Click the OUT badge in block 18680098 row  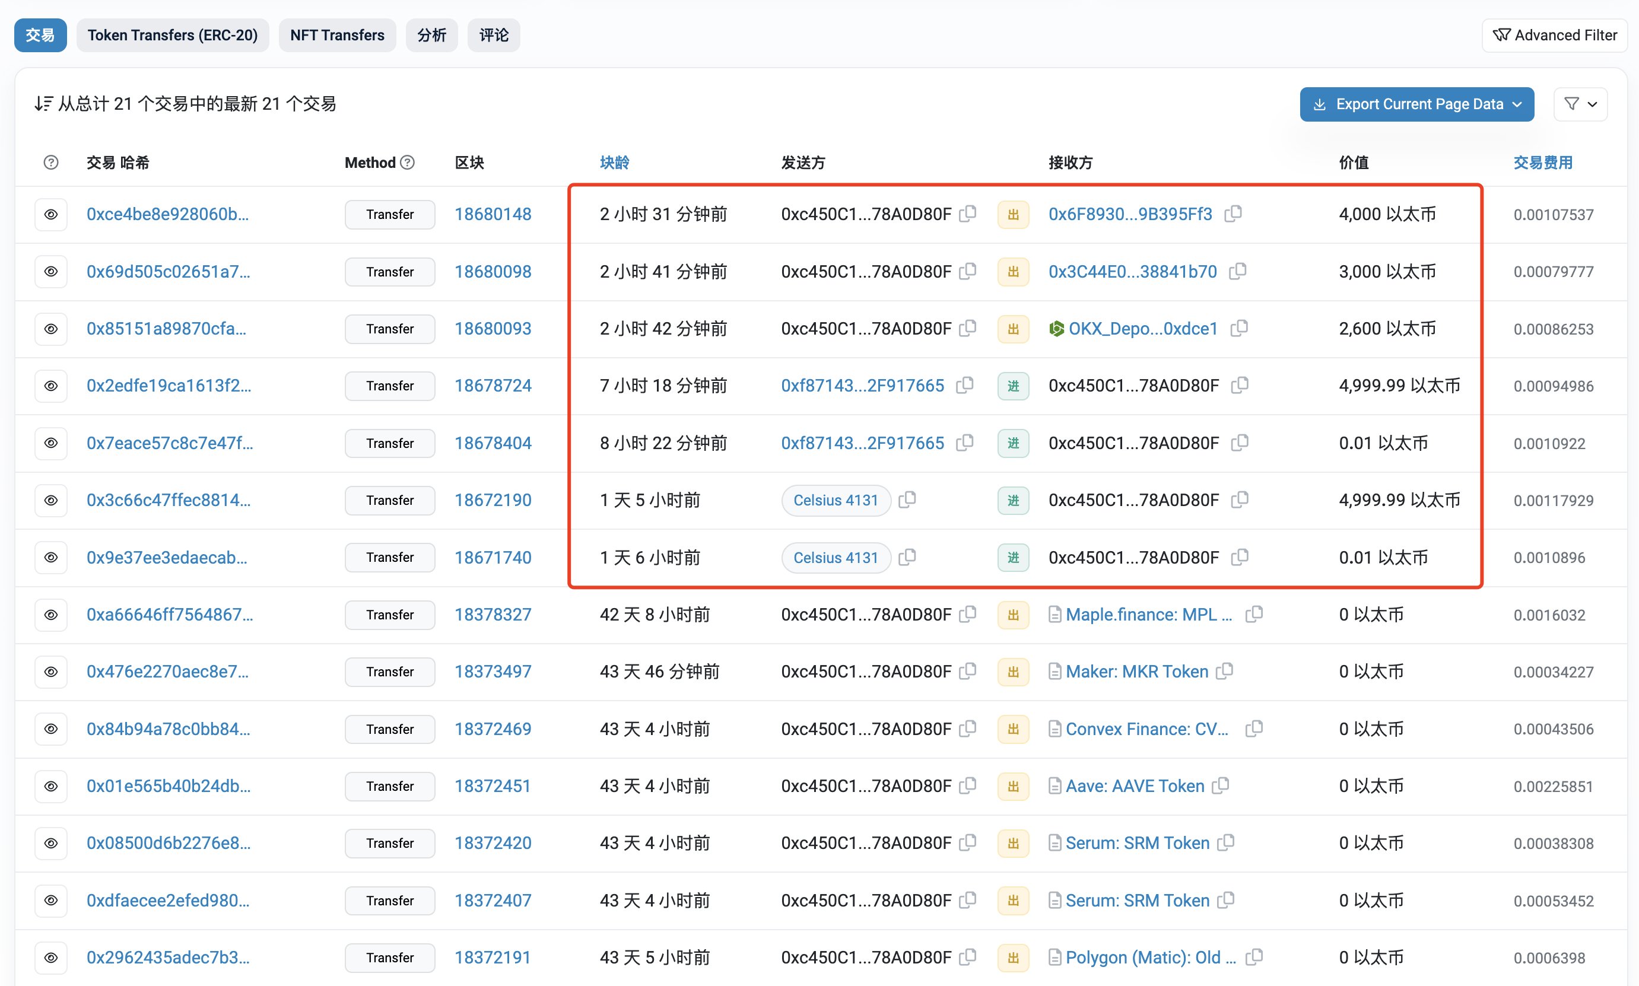tap(1013, 271)
